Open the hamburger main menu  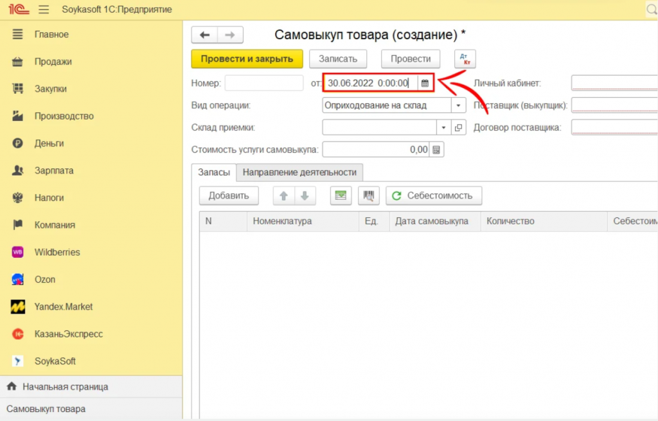[44, 10]
